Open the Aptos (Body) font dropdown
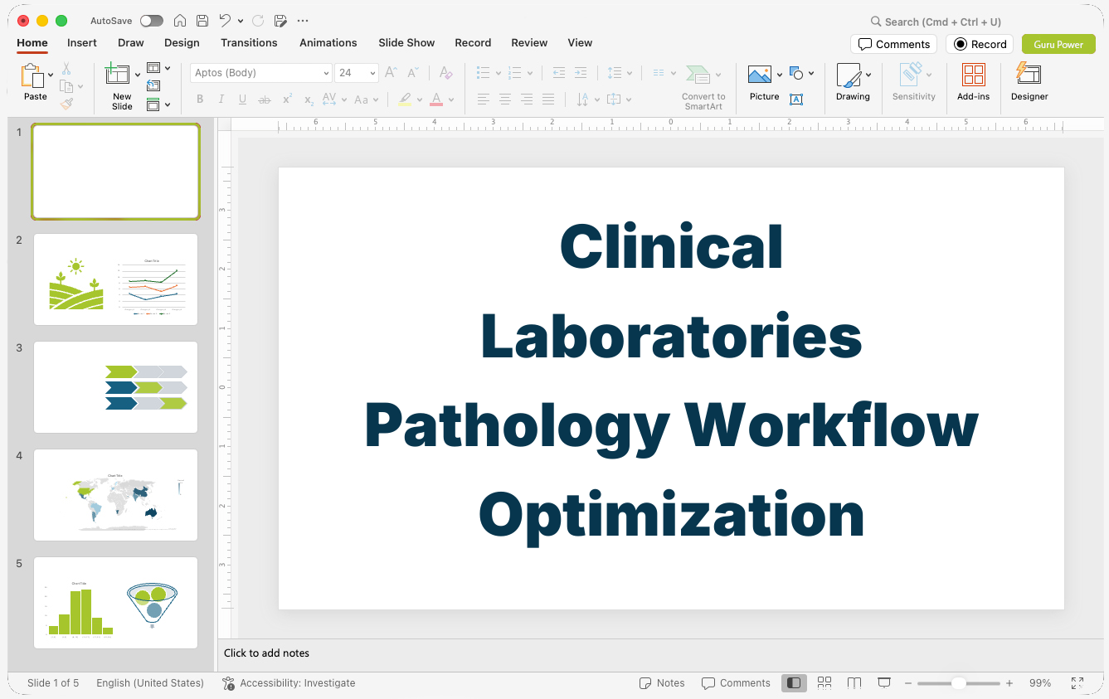 coord(326,73)
